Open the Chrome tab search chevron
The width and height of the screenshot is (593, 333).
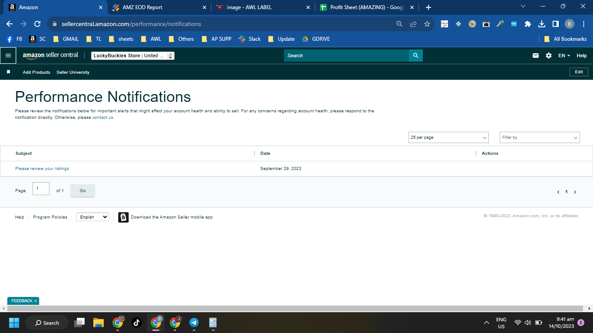[523, 7]
